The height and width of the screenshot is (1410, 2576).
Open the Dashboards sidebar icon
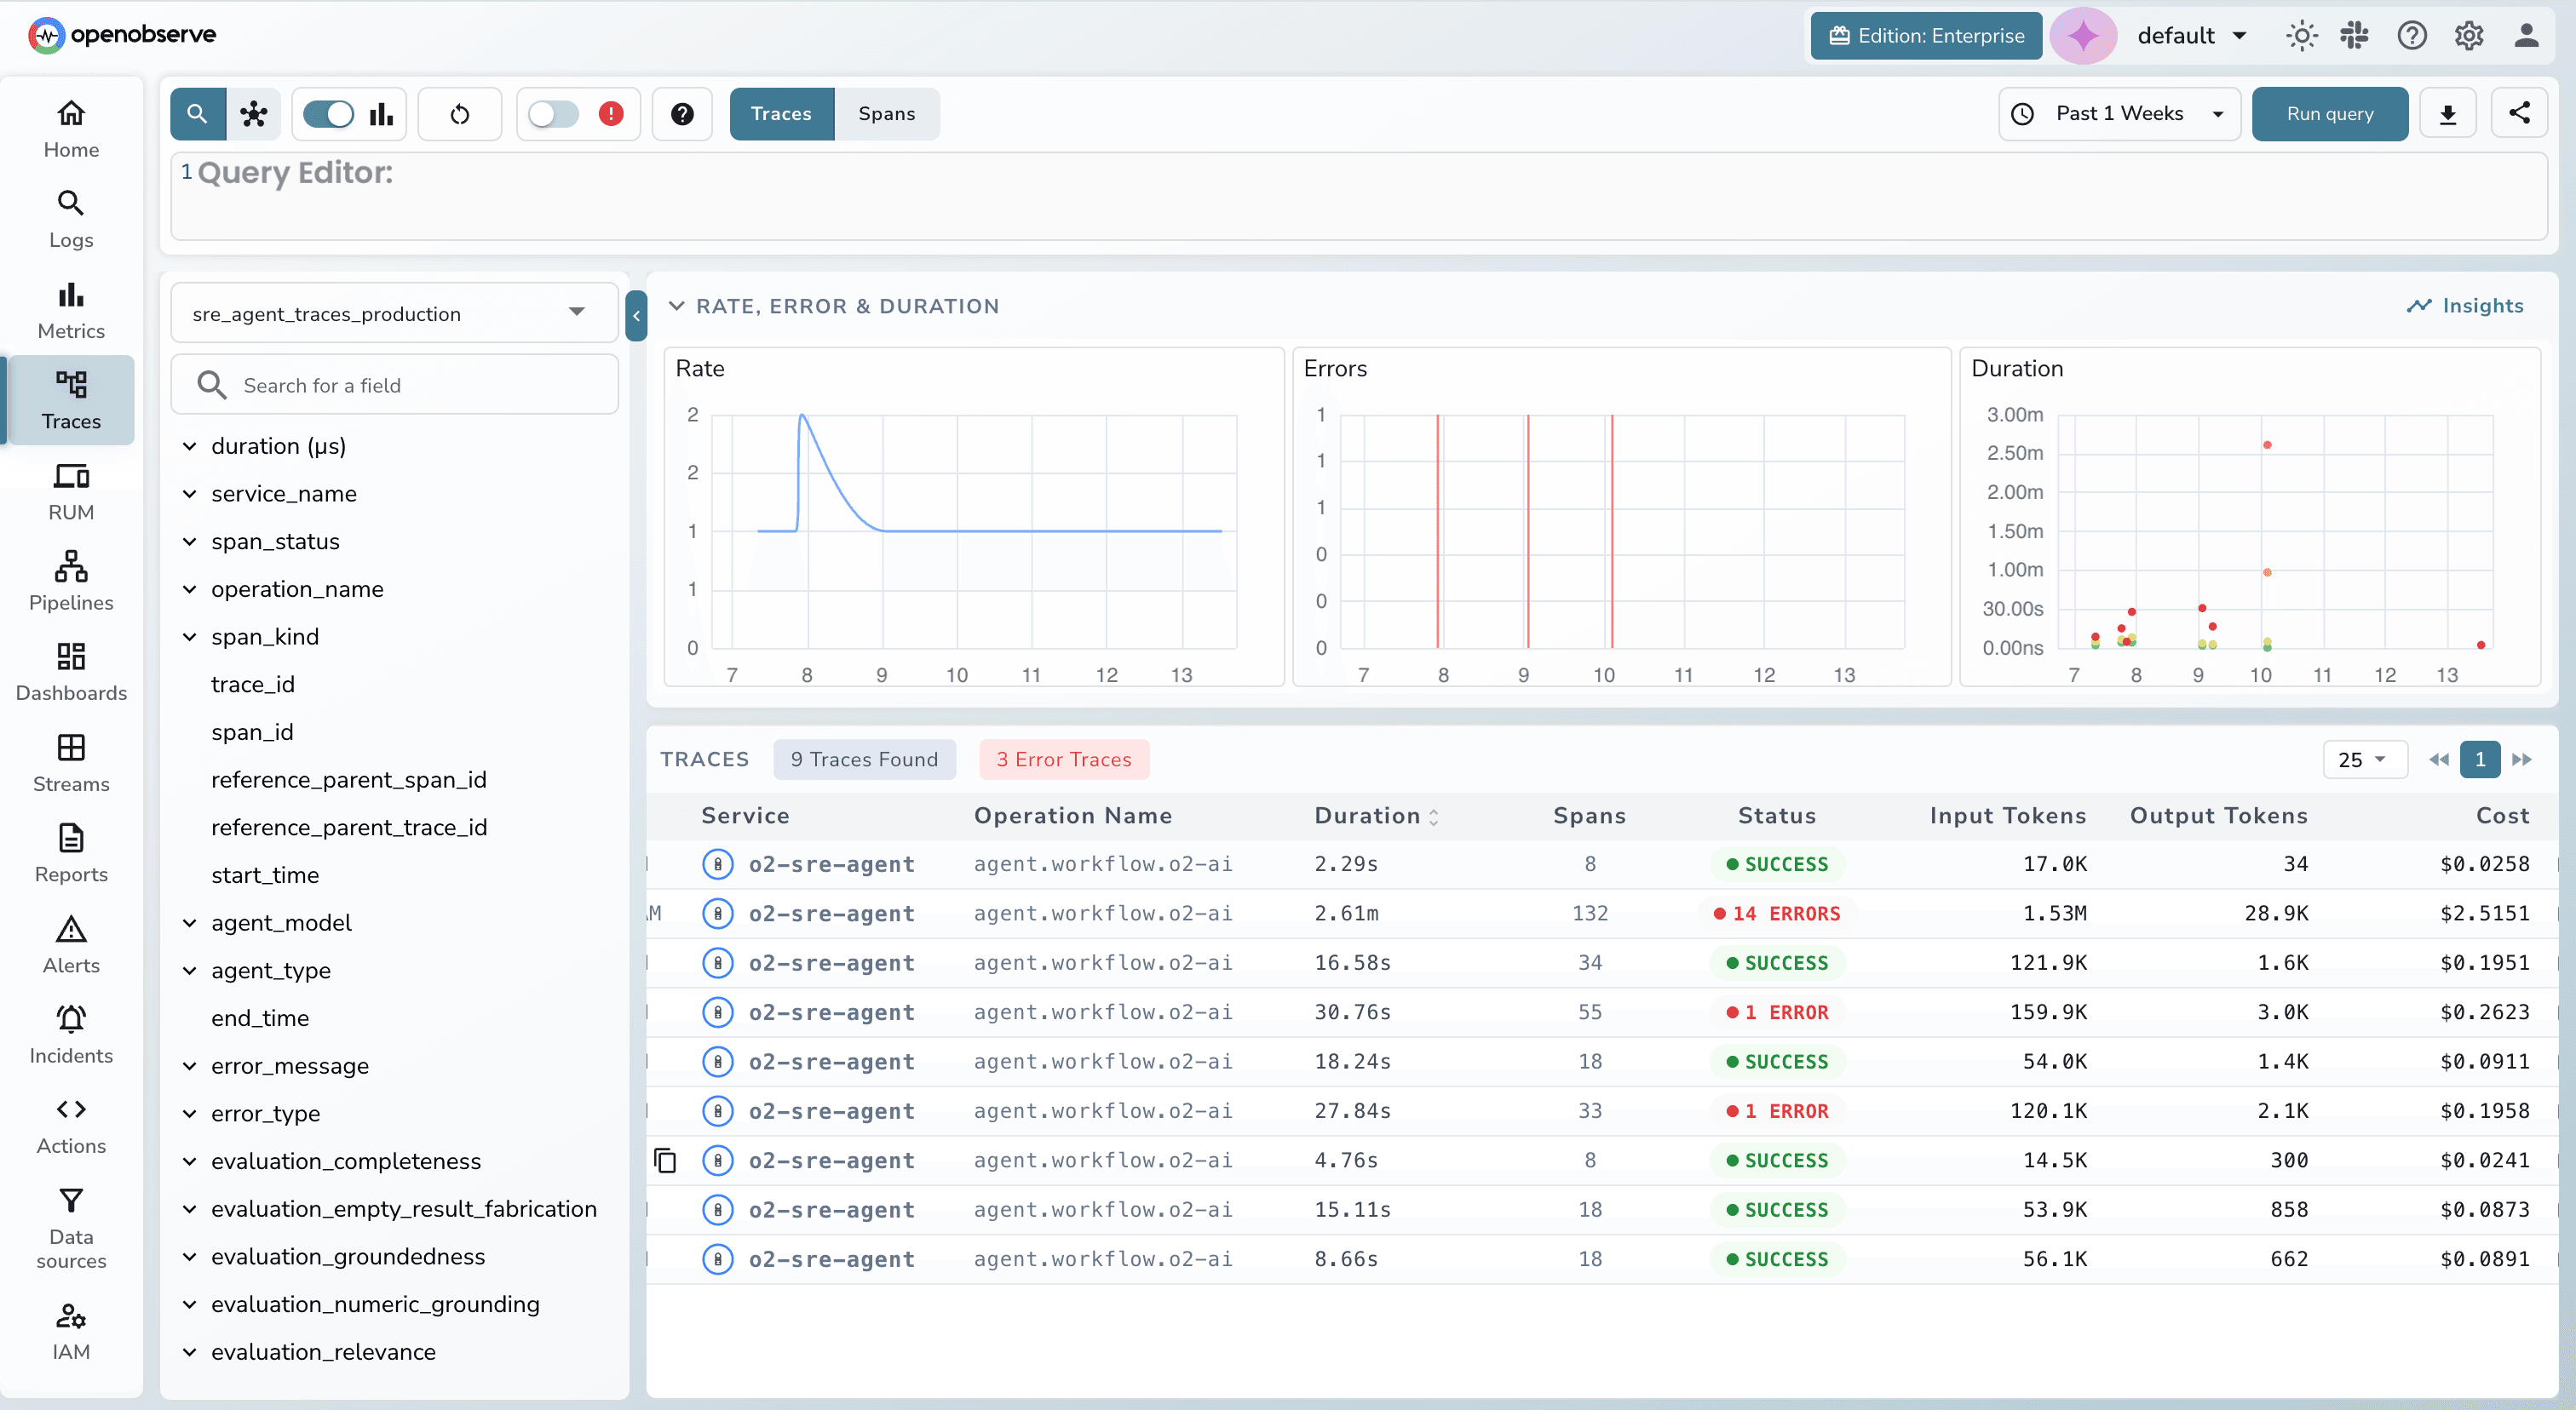(71, 669)
